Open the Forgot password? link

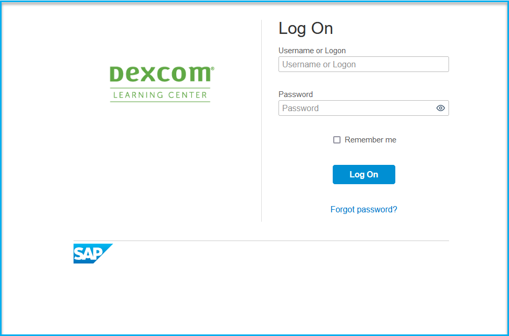(x=363, y=209)
